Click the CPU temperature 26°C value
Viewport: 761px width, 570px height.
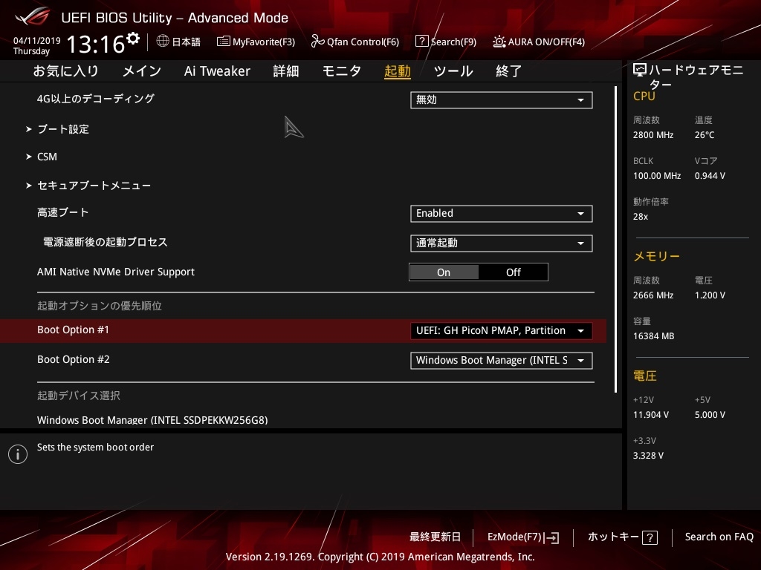click(705, 135)
